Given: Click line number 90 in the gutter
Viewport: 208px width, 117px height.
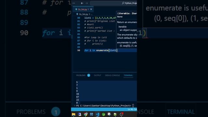Looking at the screenshot, I should point(79,50).
